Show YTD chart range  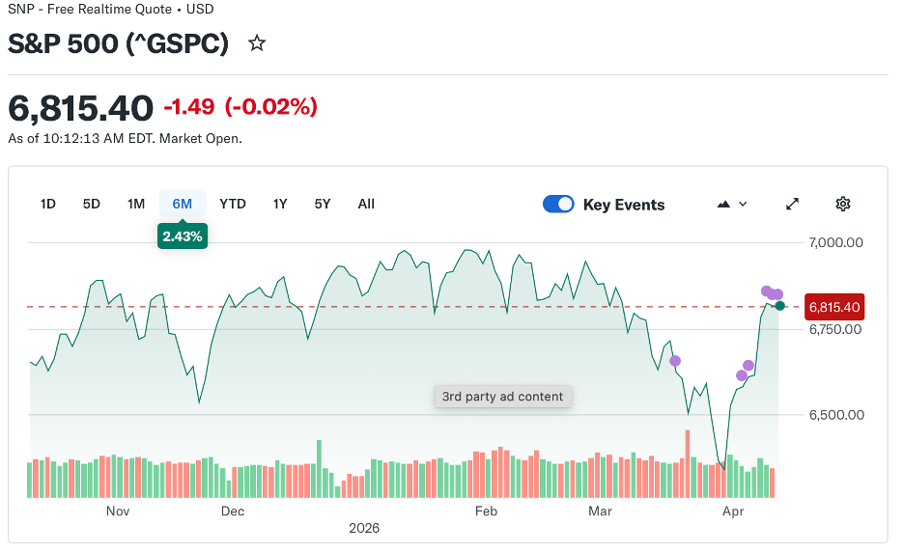(x=233, y=204)
